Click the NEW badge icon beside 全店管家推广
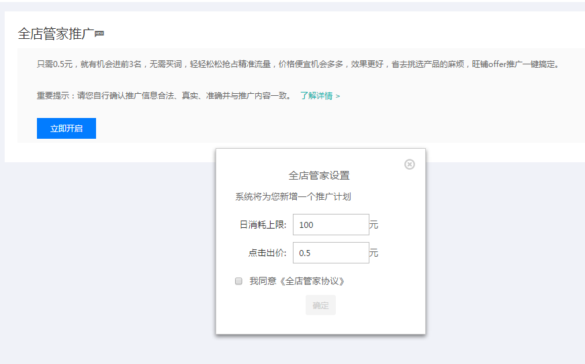This screenshot has height=364, width=585. click(99, 33)
